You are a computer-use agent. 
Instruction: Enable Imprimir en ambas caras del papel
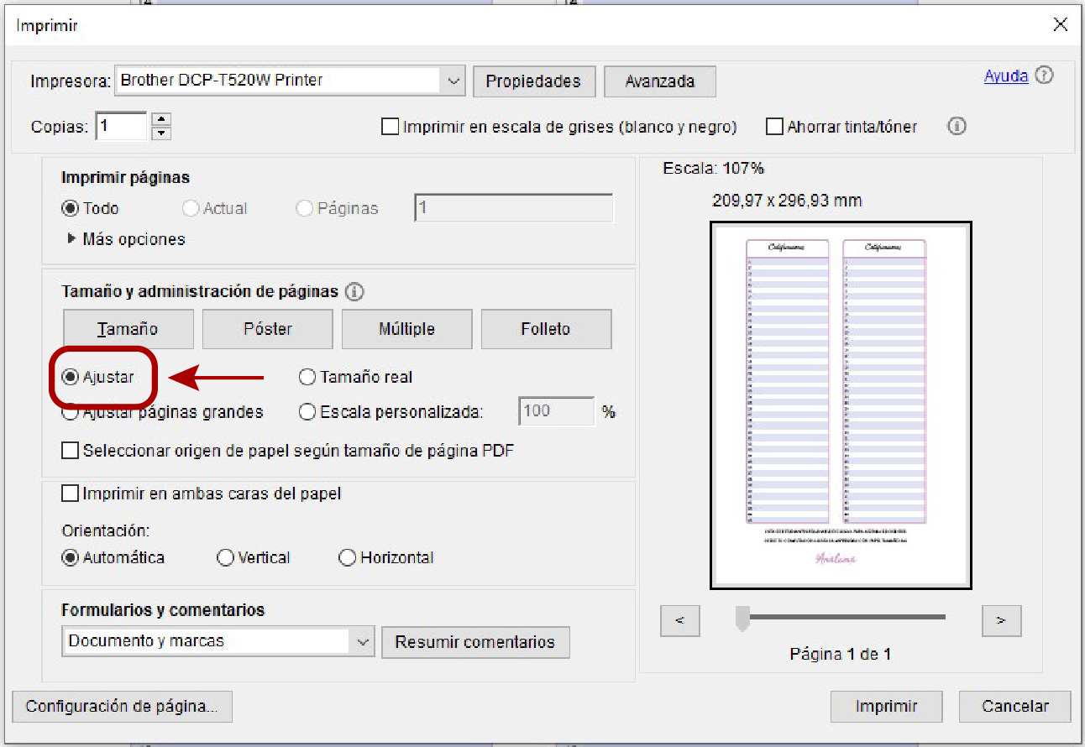click(71, 494)
